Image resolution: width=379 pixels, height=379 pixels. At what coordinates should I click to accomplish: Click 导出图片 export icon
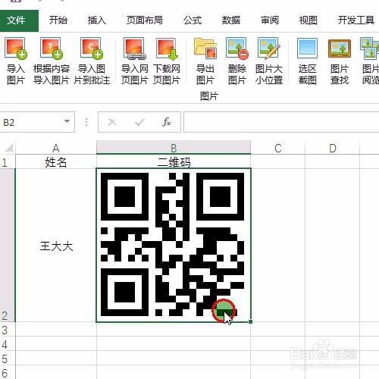[x=205, y=49]
